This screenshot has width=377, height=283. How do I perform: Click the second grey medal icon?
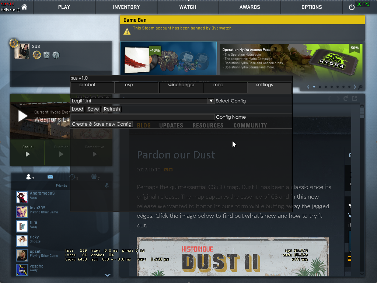(x=46, y=55)
